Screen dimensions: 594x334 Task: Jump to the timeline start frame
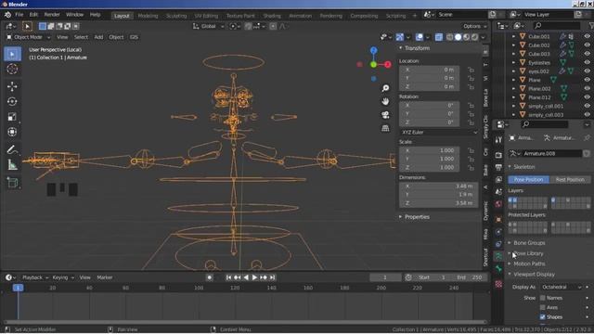tap(229, 277)
